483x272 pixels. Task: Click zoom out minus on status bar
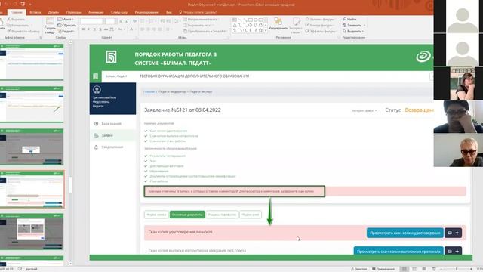(441, 269)
